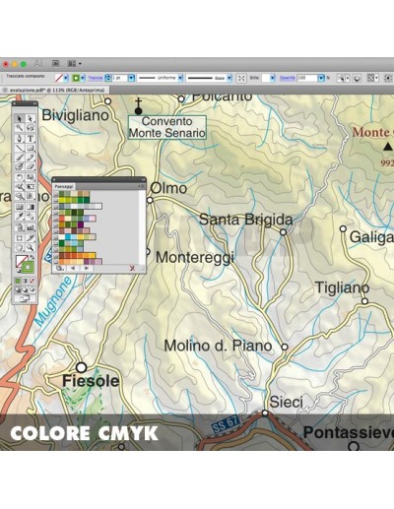Apply Gradient mode button

pyautogui.click(x=25, y=281)
